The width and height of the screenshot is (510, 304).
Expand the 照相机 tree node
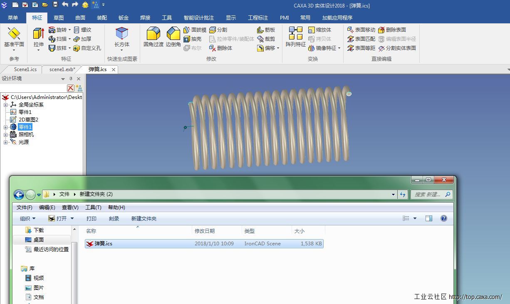pyautogui.click(x=6, y=135)
